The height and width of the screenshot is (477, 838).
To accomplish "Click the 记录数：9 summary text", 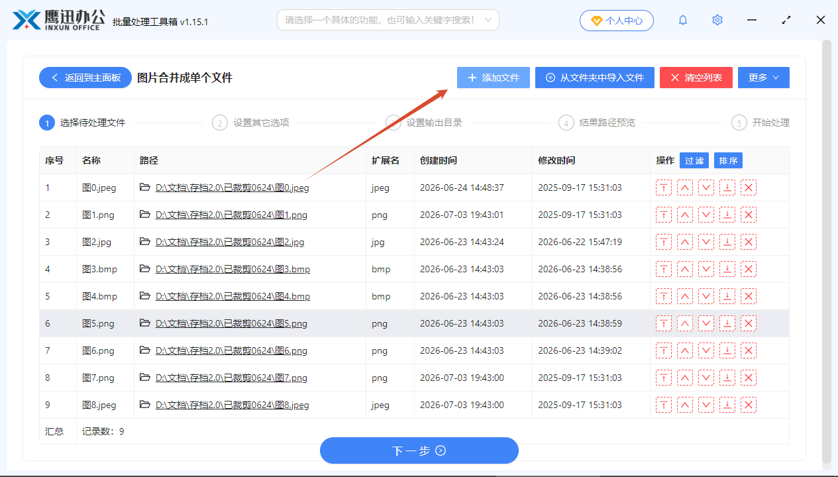I will click(x=103, y=431).
